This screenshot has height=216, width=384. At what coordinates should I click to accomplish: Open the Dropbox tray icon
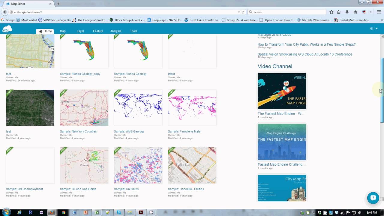[319, 213]
